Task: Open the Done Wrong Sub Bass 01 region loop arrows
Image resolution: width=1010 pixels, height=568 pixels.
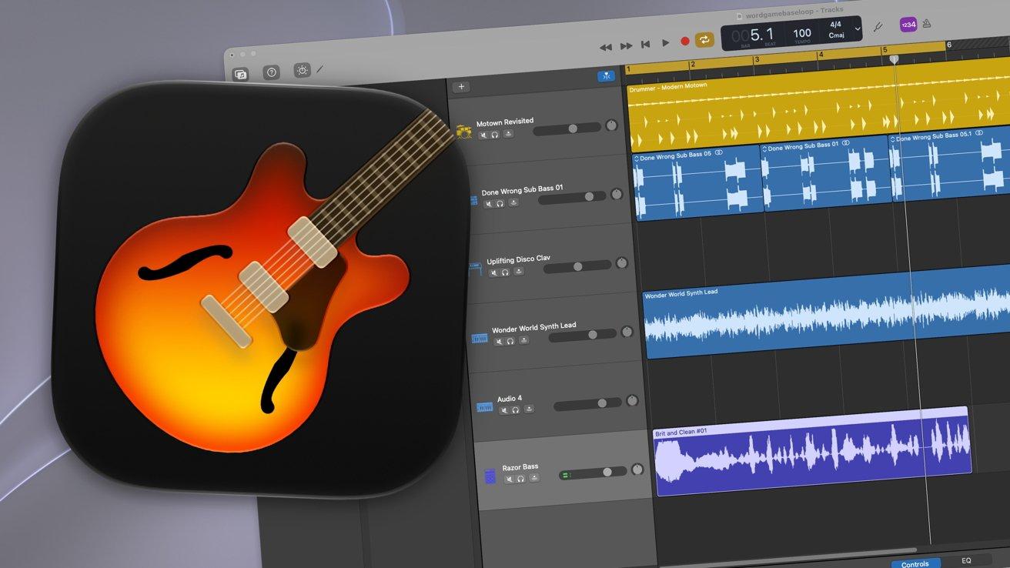Action: [x=765, y=148]
